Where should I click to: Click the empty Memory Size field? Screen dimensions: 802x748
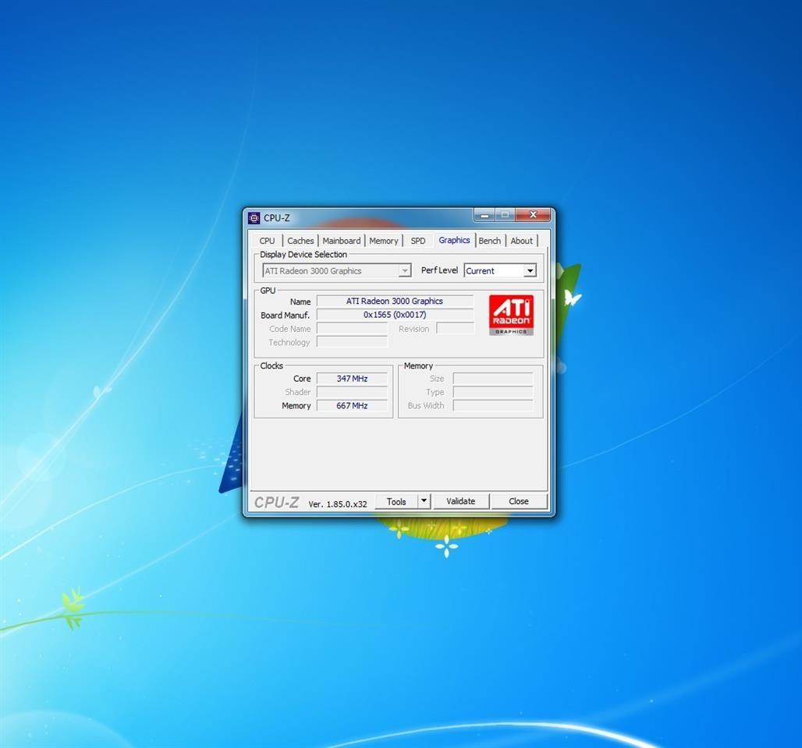[x=493, y=379]
